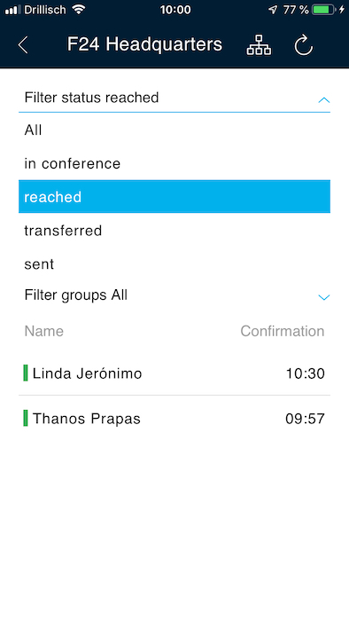Go back using the left chevron

23,44
